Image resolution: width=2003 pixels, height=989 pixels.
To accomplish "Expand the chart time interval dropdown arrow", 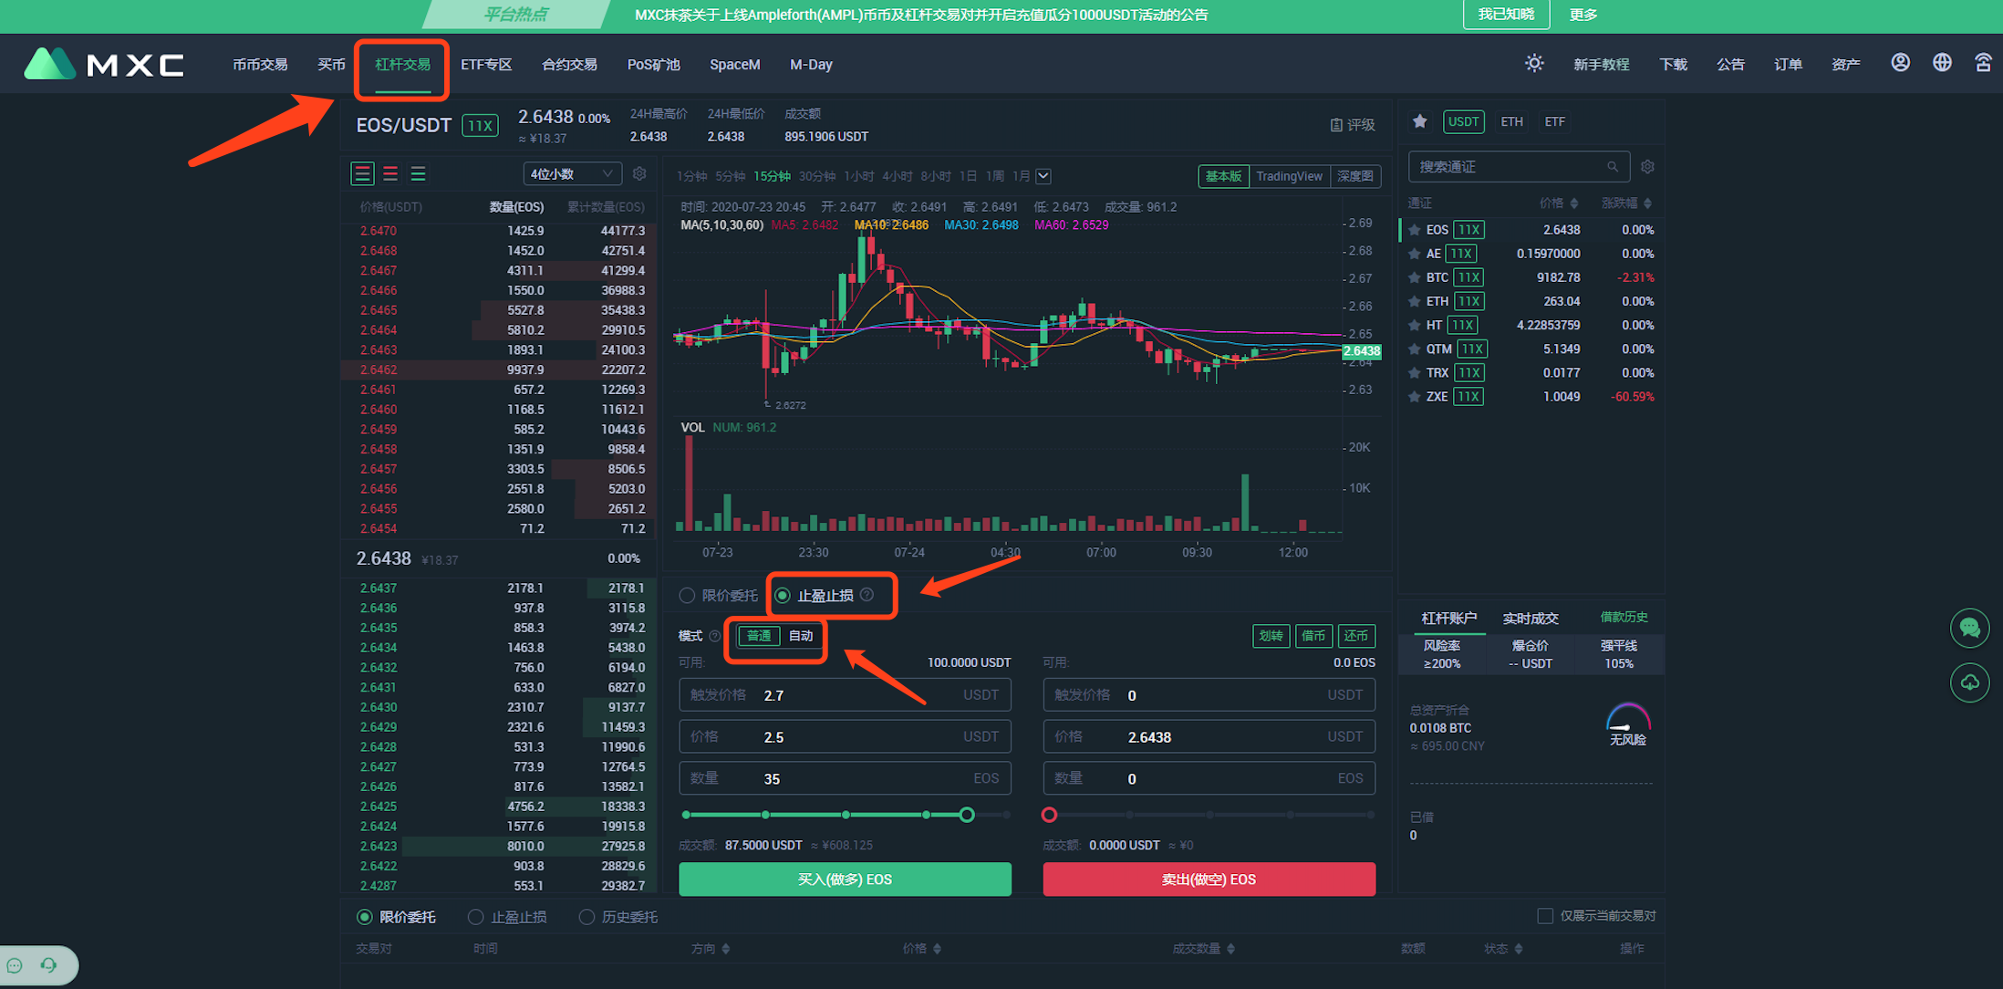I will 1043,176.
